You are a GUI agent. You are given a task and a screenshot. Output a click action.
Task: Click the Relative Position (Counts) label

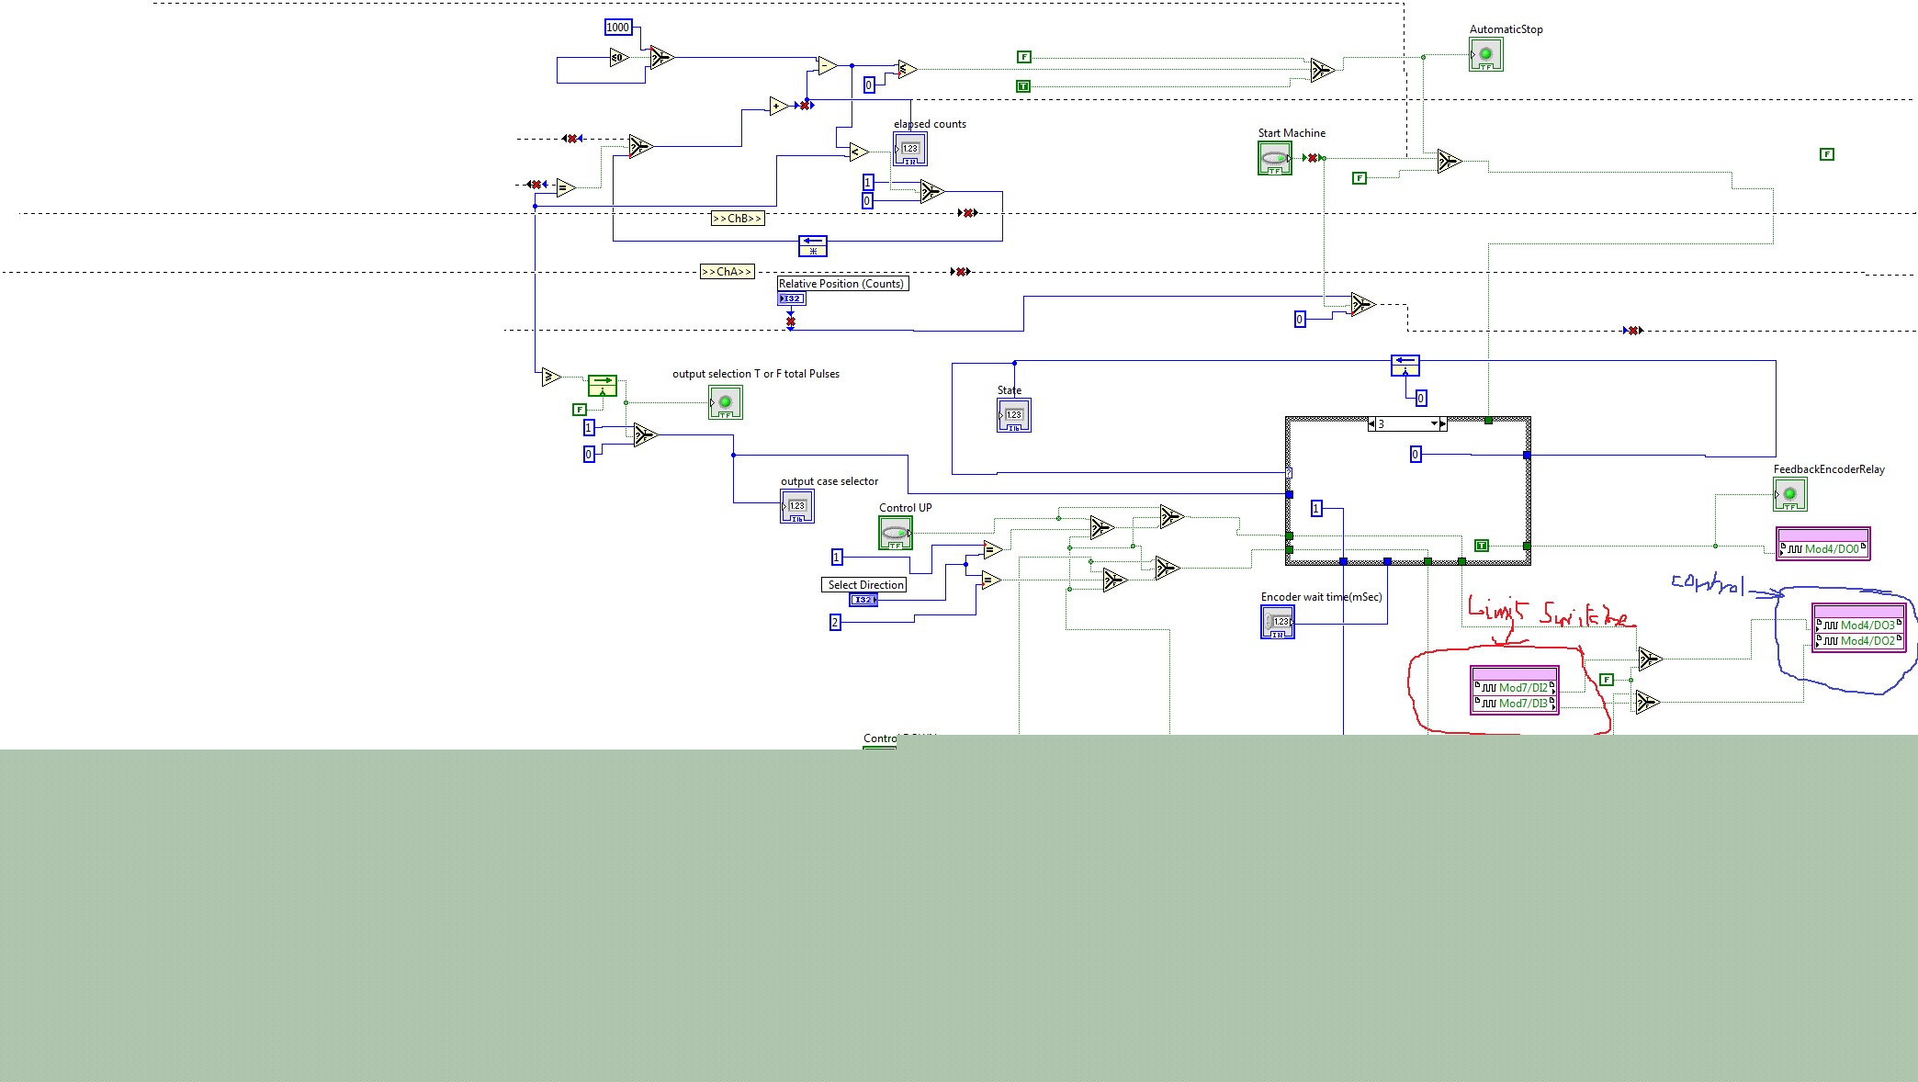click(842, 284)
